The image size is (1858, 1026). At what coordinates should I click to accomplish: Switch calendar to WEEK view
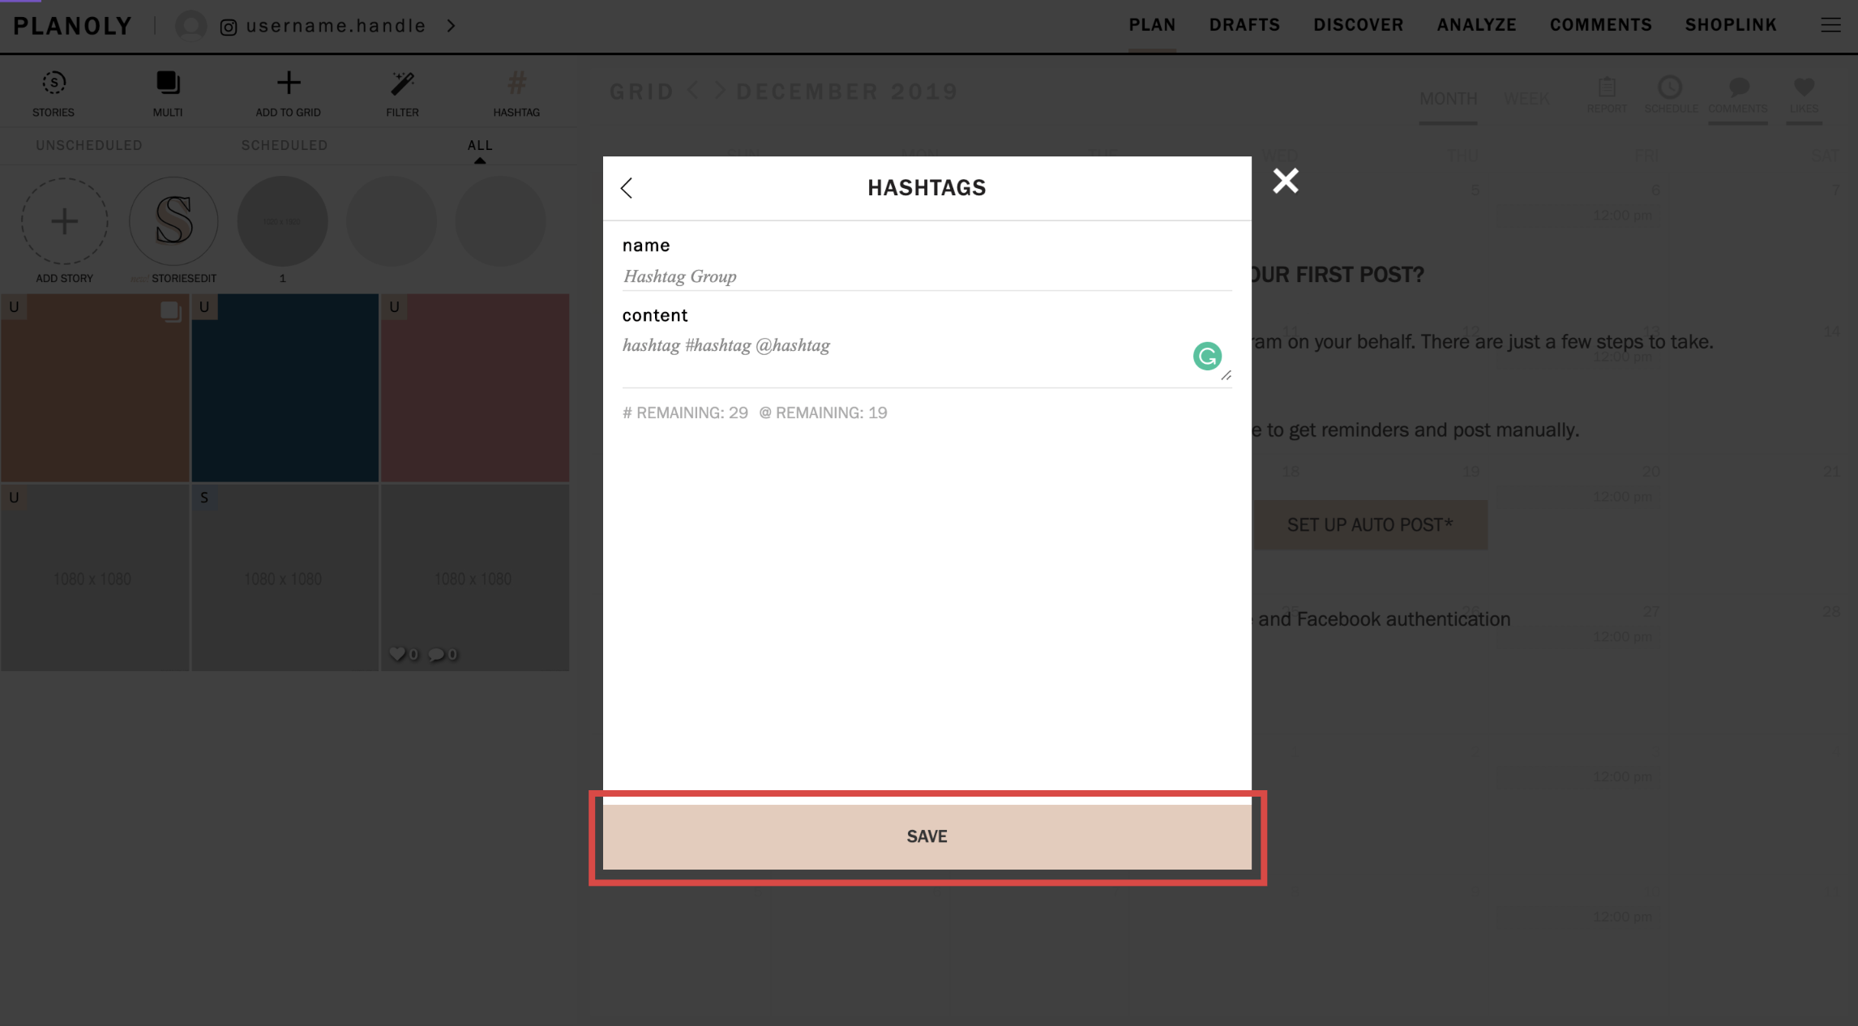[x=1526, y=99]
